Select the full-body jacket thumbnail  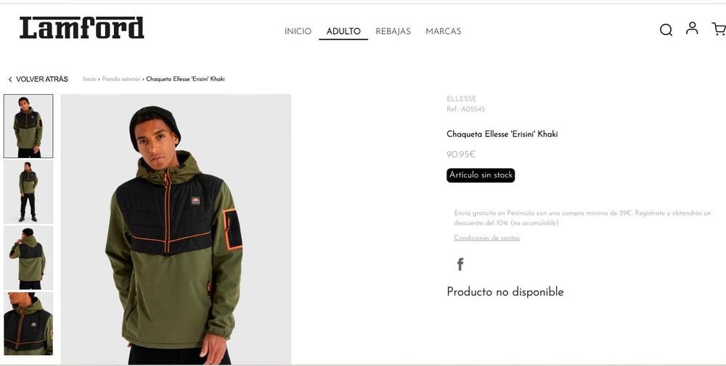[28, 192]
